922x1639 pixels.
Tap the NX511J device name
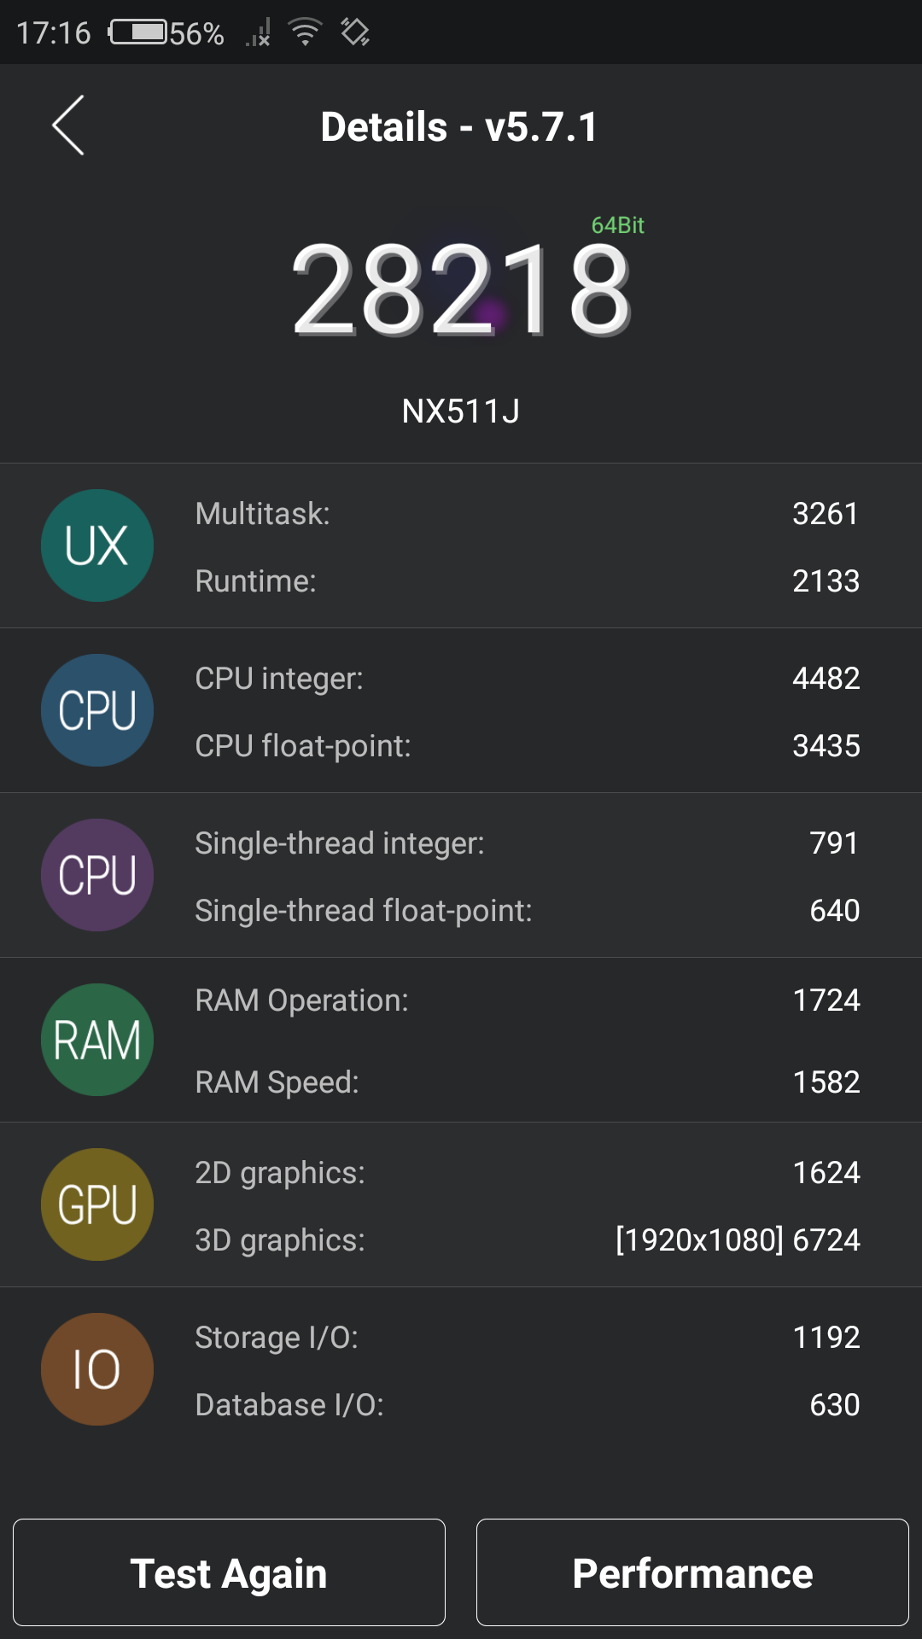[x=461, y=411]
